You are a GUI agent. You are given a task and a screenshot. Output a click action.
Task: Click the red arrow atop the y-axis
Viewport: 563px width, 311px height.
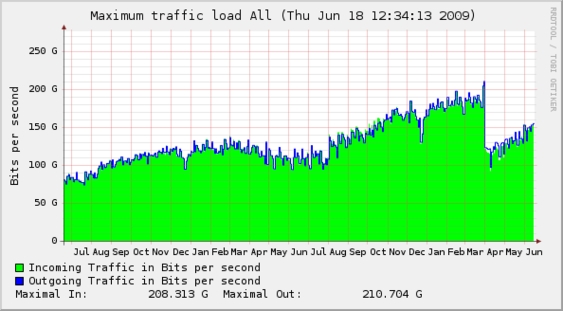tap(64, 28)
